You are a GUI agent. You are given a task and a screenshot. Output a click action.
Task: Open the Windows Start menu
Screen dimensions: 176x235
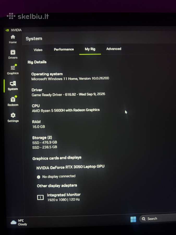(133, 219)
